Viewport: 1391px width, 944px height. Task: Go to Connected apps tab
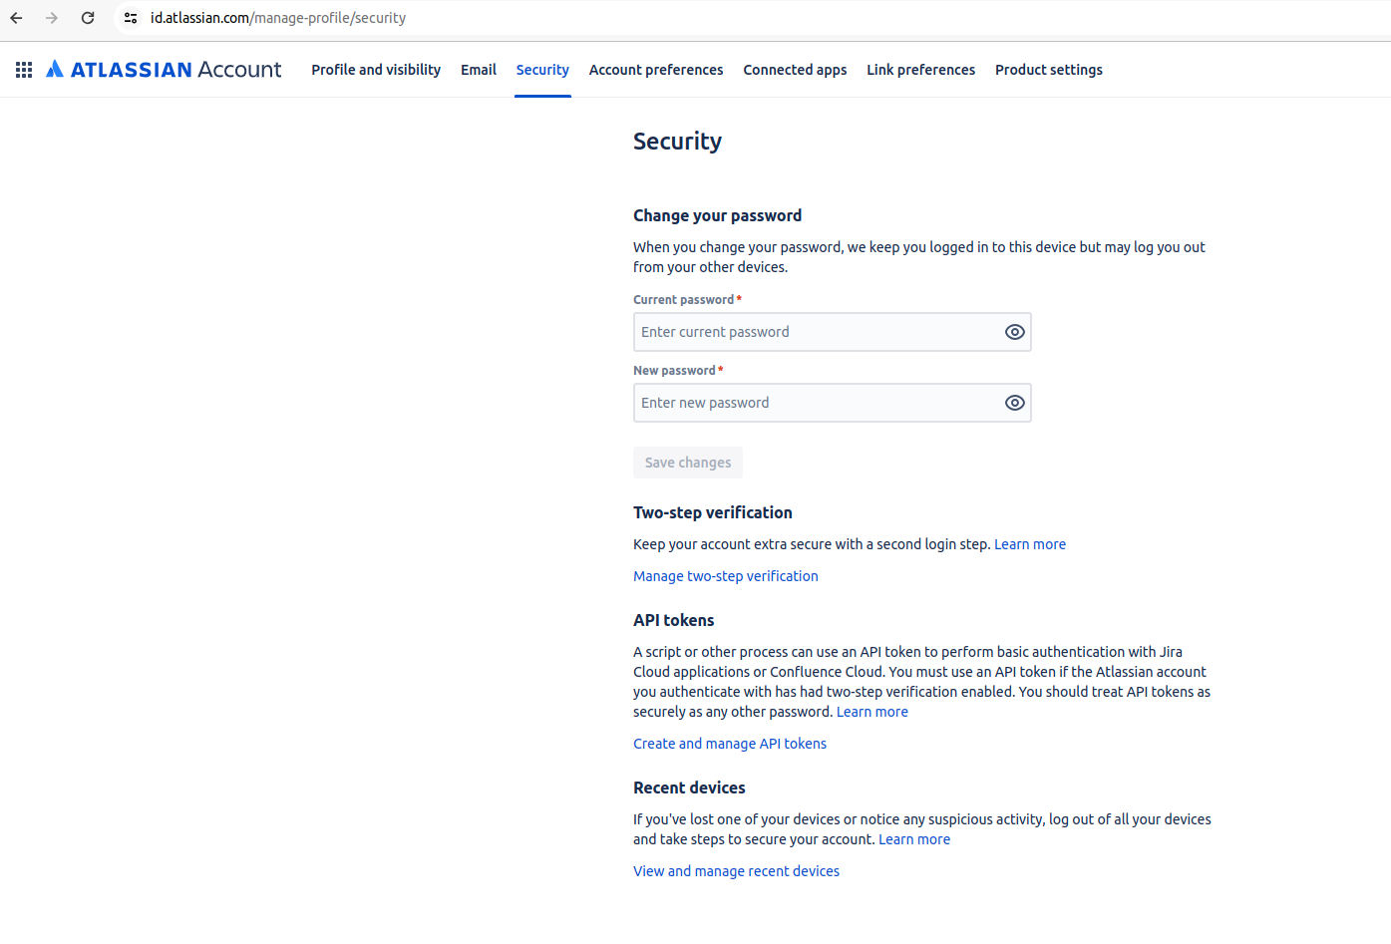click(x=795, y=70)
